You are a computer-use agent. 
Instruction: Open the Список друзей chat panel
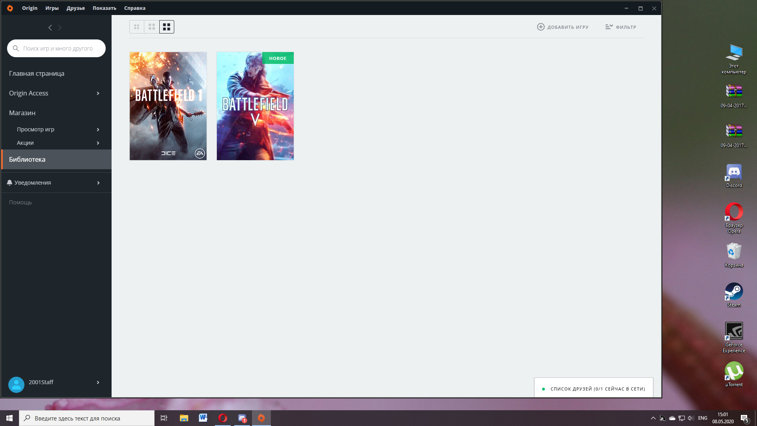tap(594, 389)
